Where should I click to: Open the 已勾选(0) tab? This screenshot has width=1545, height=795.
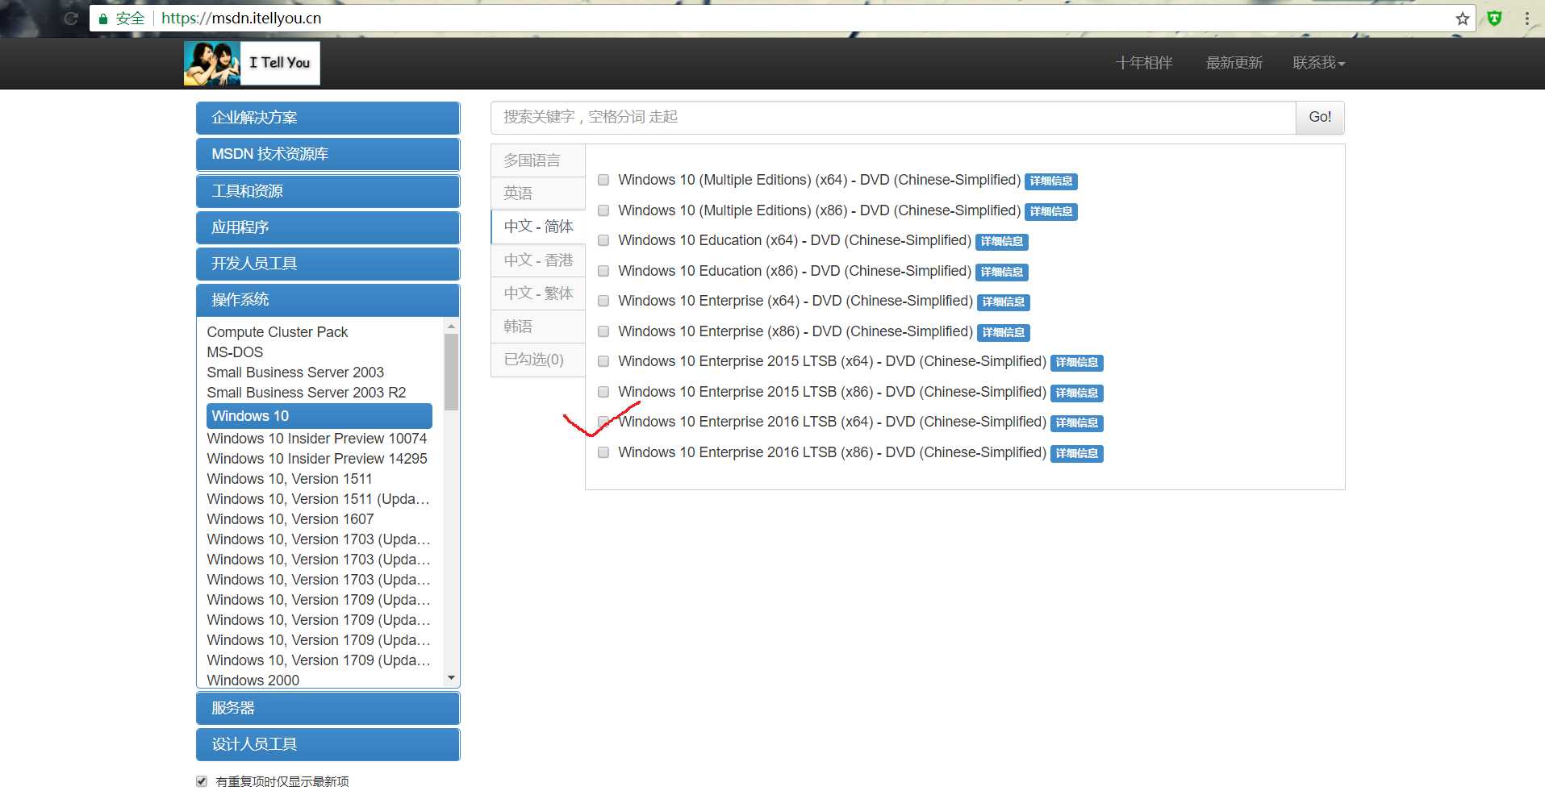pyautogui.click(x=538, y=360)
